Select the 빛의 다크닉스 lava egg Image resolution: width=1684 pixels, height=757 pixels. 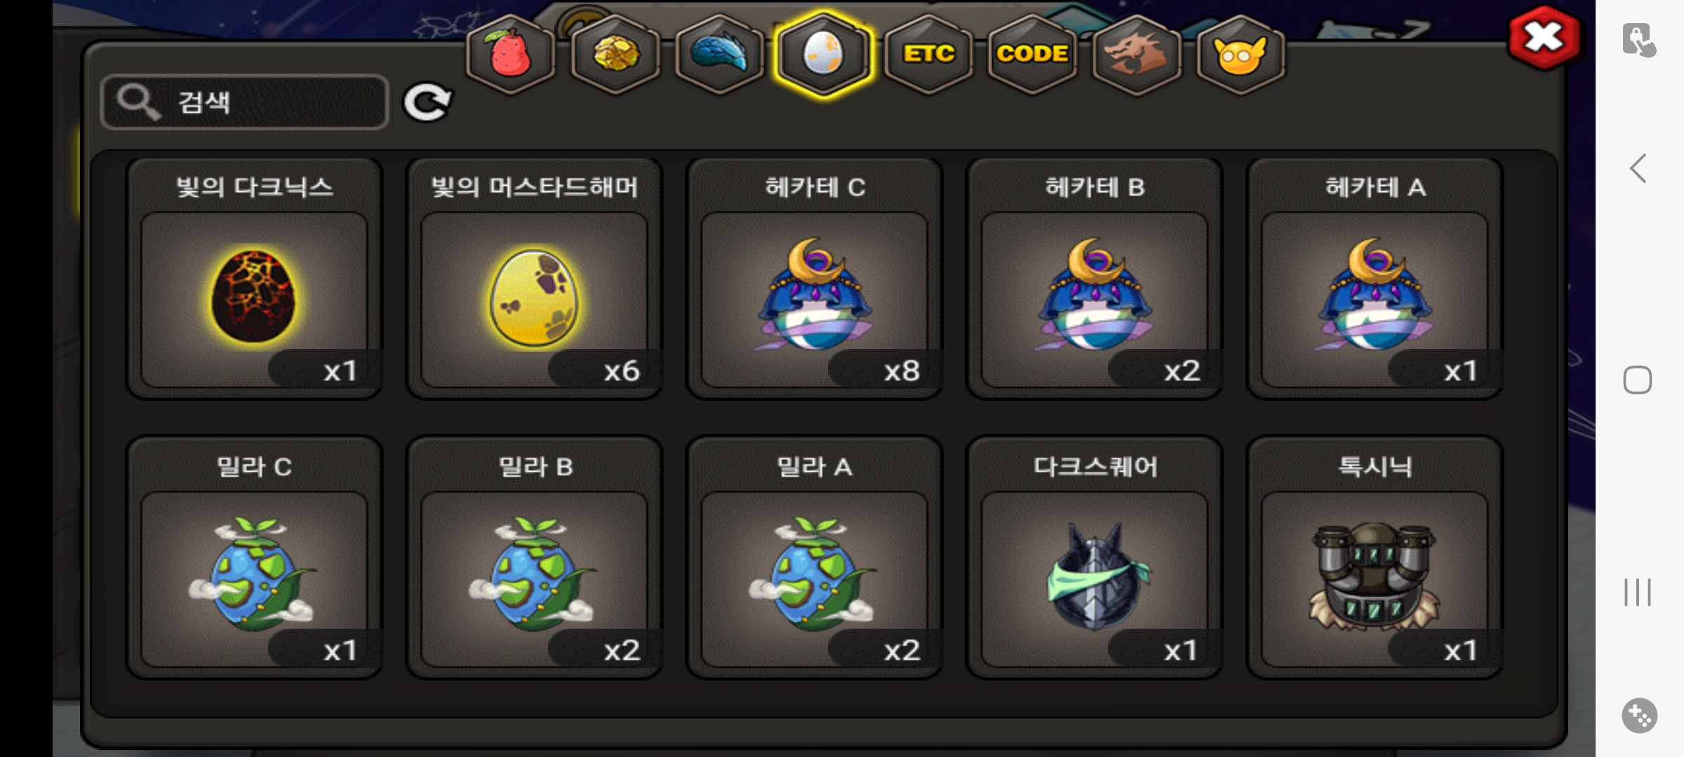point(254,278)
